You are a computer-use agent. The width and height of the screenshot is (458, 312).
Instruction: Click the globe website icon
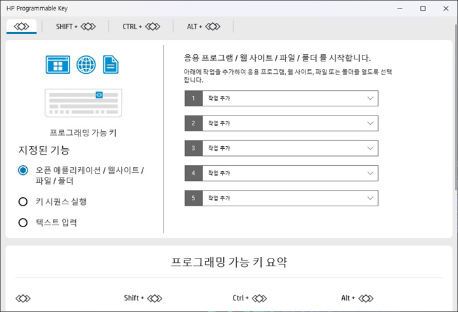coord(86,65)
